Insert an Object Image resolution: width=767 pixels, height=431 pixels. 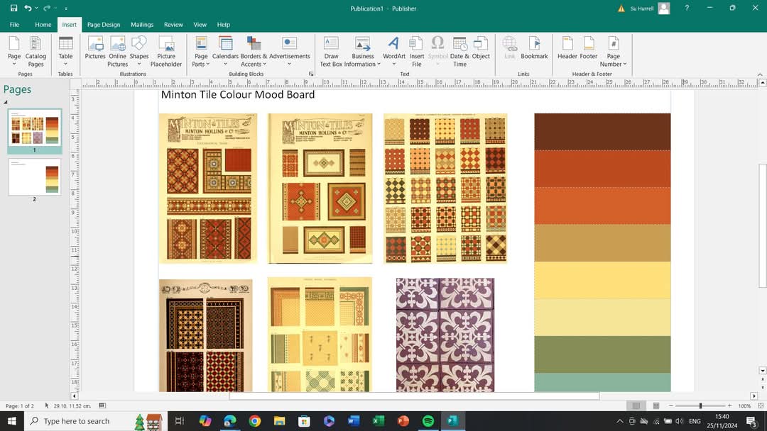coord(481,50)
